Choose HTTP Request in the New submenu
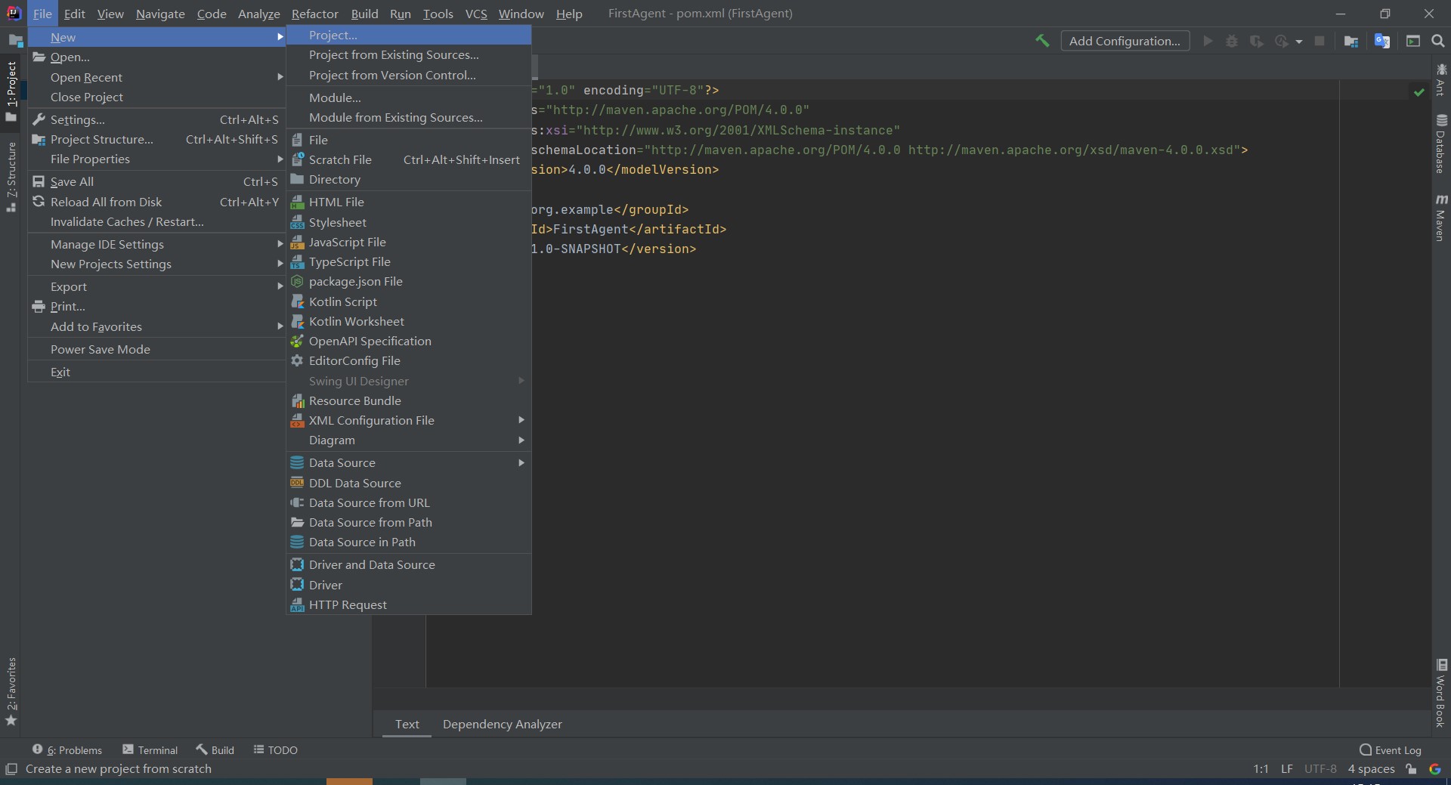The width and height of the screenshot is (1451, 785). click(409, 604)
